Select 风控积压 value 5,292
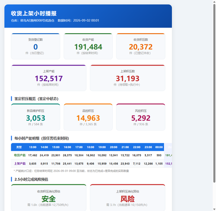The width and height of the screenshot is (216, 211). (x=141, y=118)
